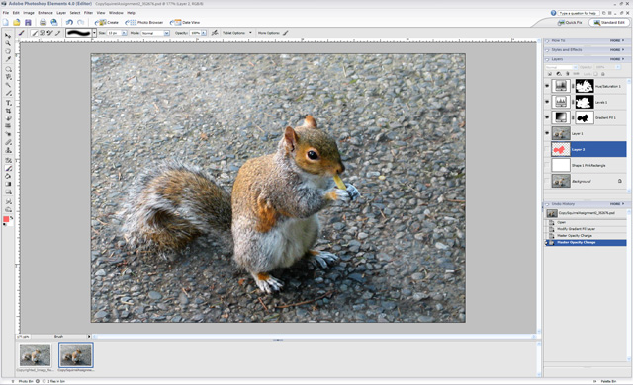Click MORE on Layers palette
633x385 pixels.
pyautogui.click(x=617, y=59)
